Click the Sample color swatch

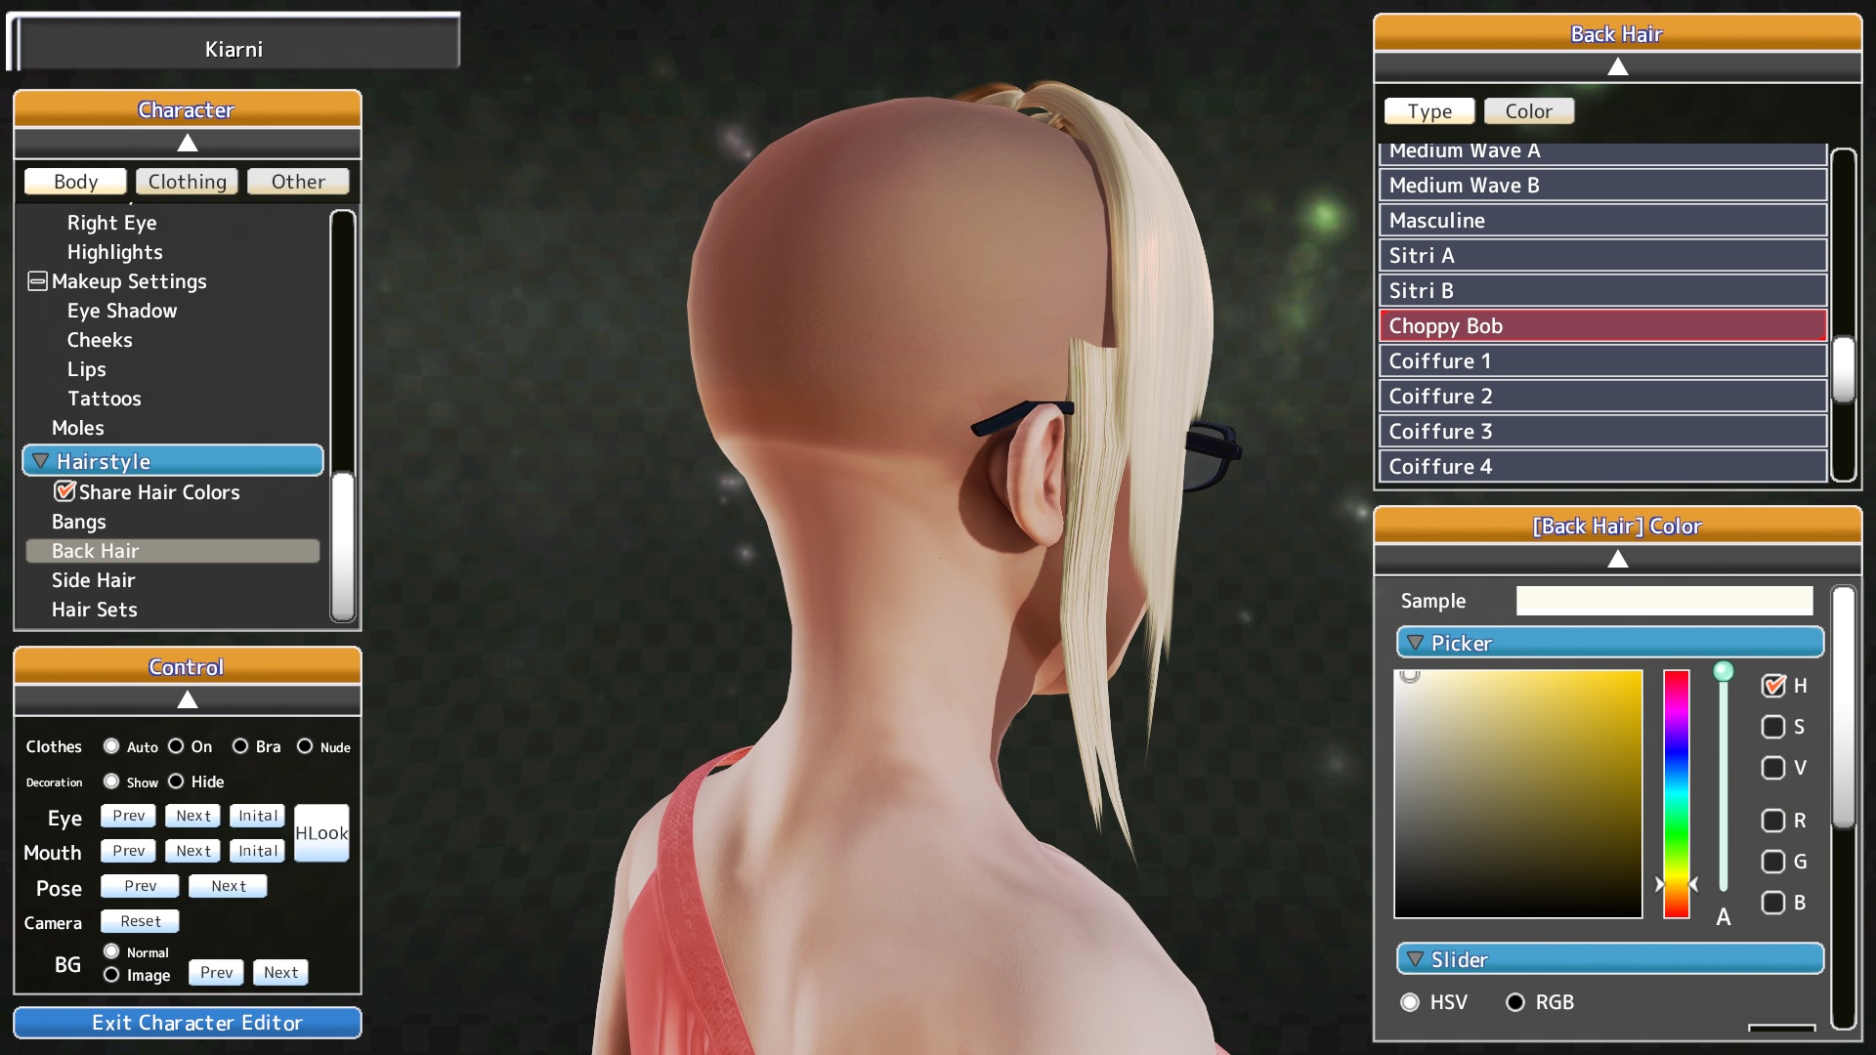tap(1664, 601)
